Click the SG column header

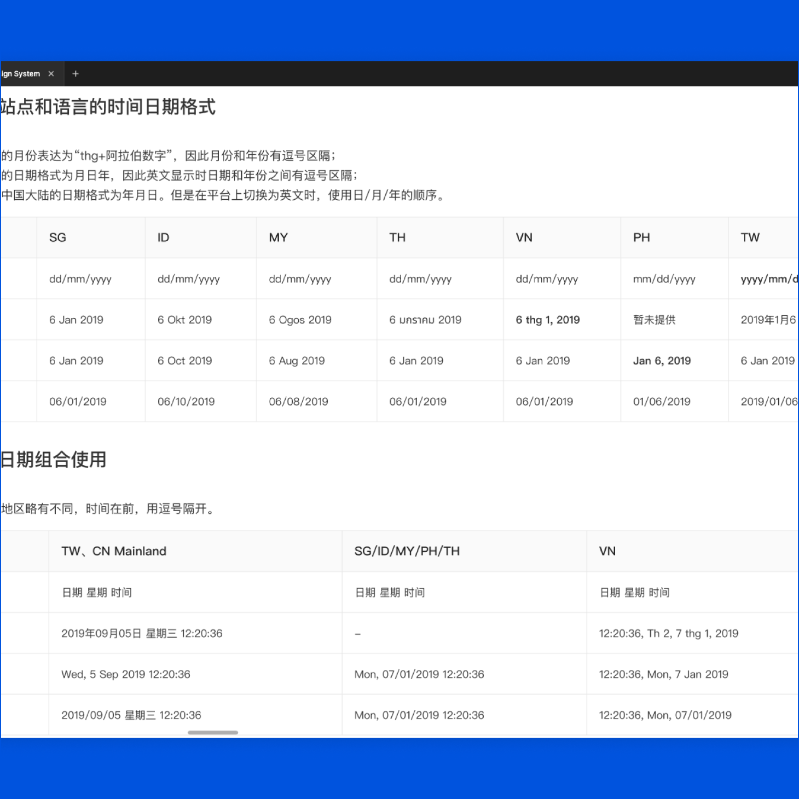click(x=91, y=237)
